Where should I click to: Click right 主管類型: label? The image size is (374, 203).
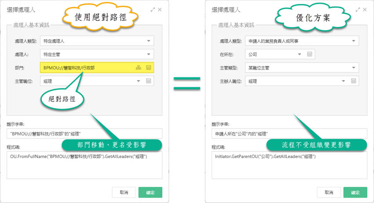tap(228, 68)
